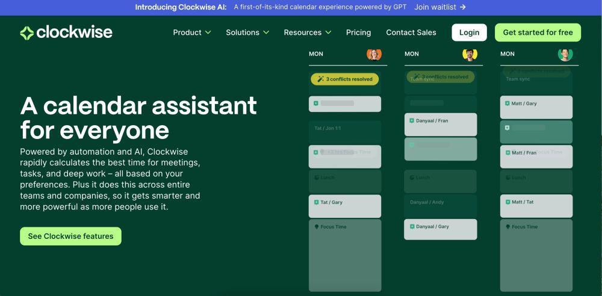Click the Danyaal / Gary meeting icon
The height and width of the screenshot is (296, 602).
coord(412,226)
